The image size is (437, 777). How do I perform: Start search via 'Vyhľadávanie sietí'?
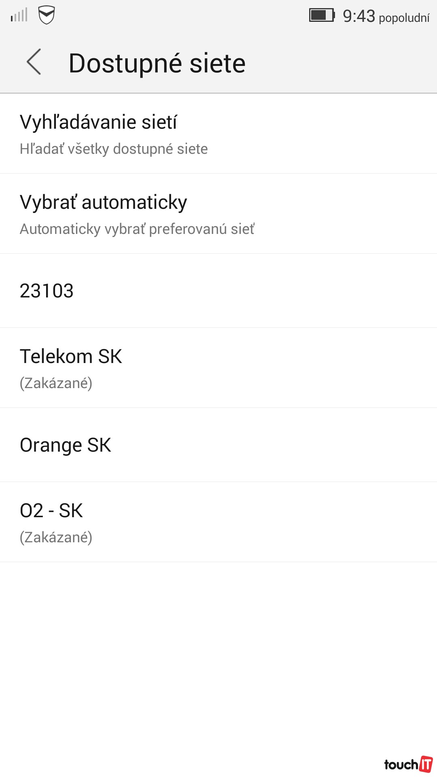[98, 122]
